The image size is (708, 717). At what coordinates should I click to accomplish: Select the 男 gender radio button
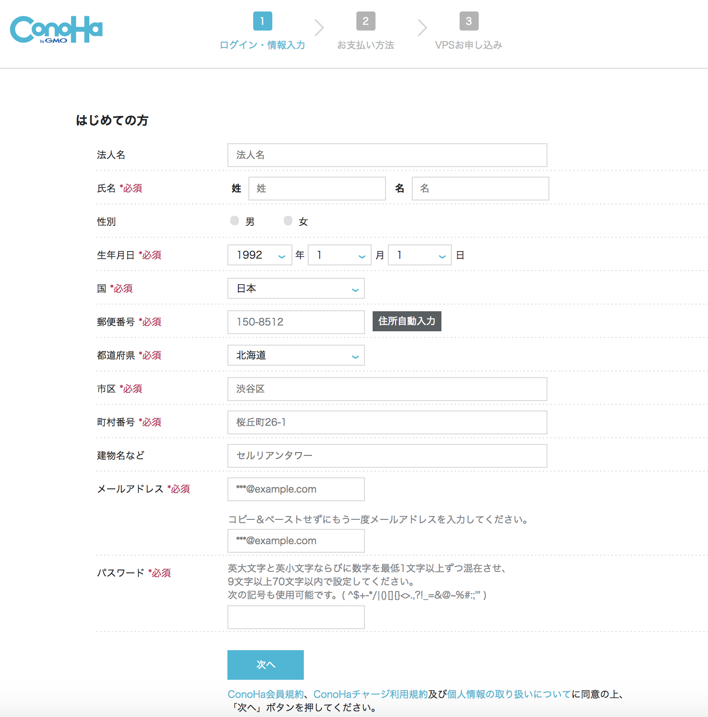(235, 221)
